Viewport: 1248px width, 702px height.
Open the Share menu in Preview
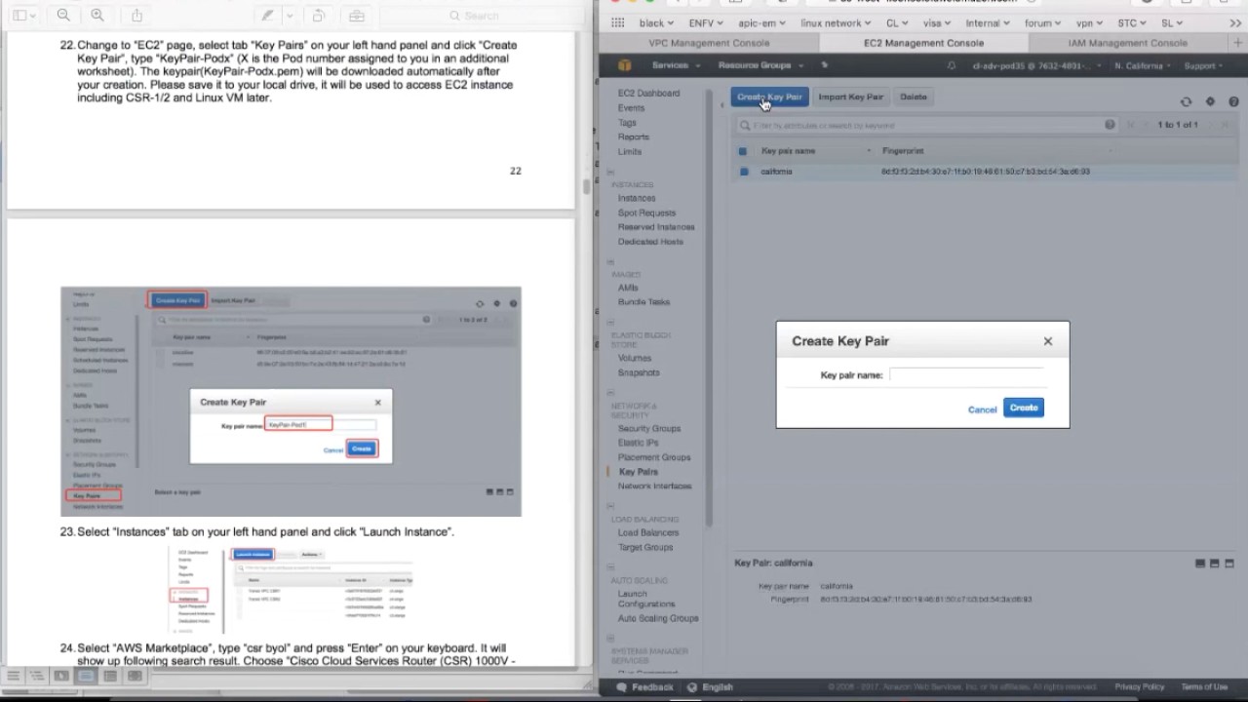136,16
